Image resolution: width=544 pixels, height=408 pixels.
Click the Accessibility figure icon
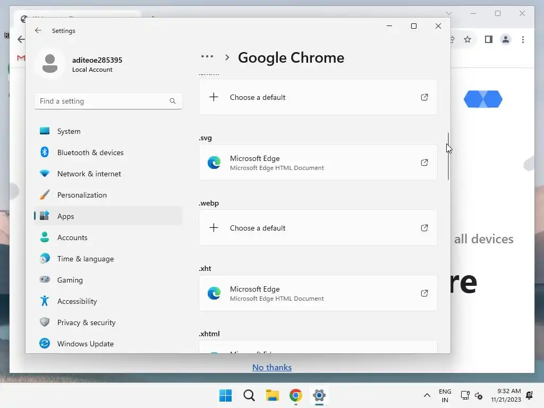[x=45, y=301]
